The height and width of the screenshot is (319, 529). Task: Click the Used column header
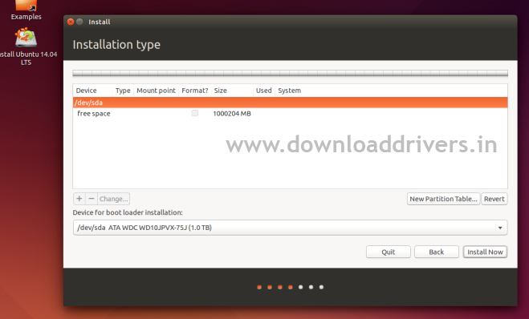click(264, 91)
